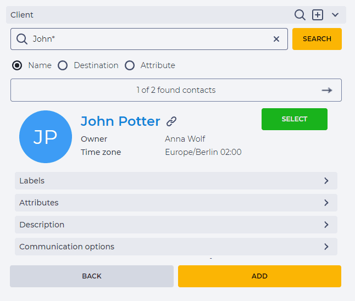Select the Destination radio button

tap(63, 65)
